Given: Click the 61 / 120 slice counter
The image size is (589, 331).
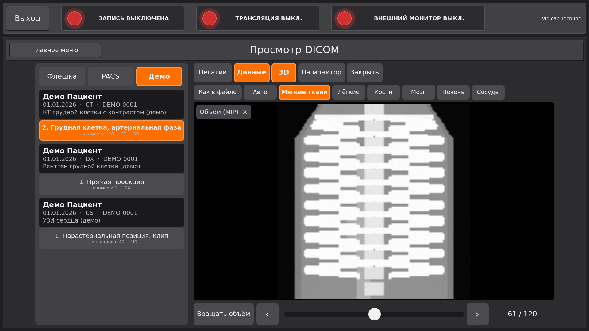Looking at the screenshot, I should (522, 314).
